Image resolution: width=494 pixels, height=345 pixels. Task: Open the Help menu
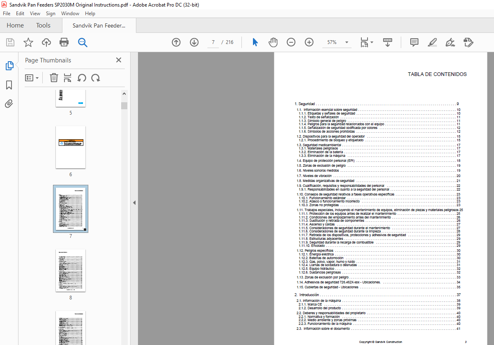click(90, 14)
